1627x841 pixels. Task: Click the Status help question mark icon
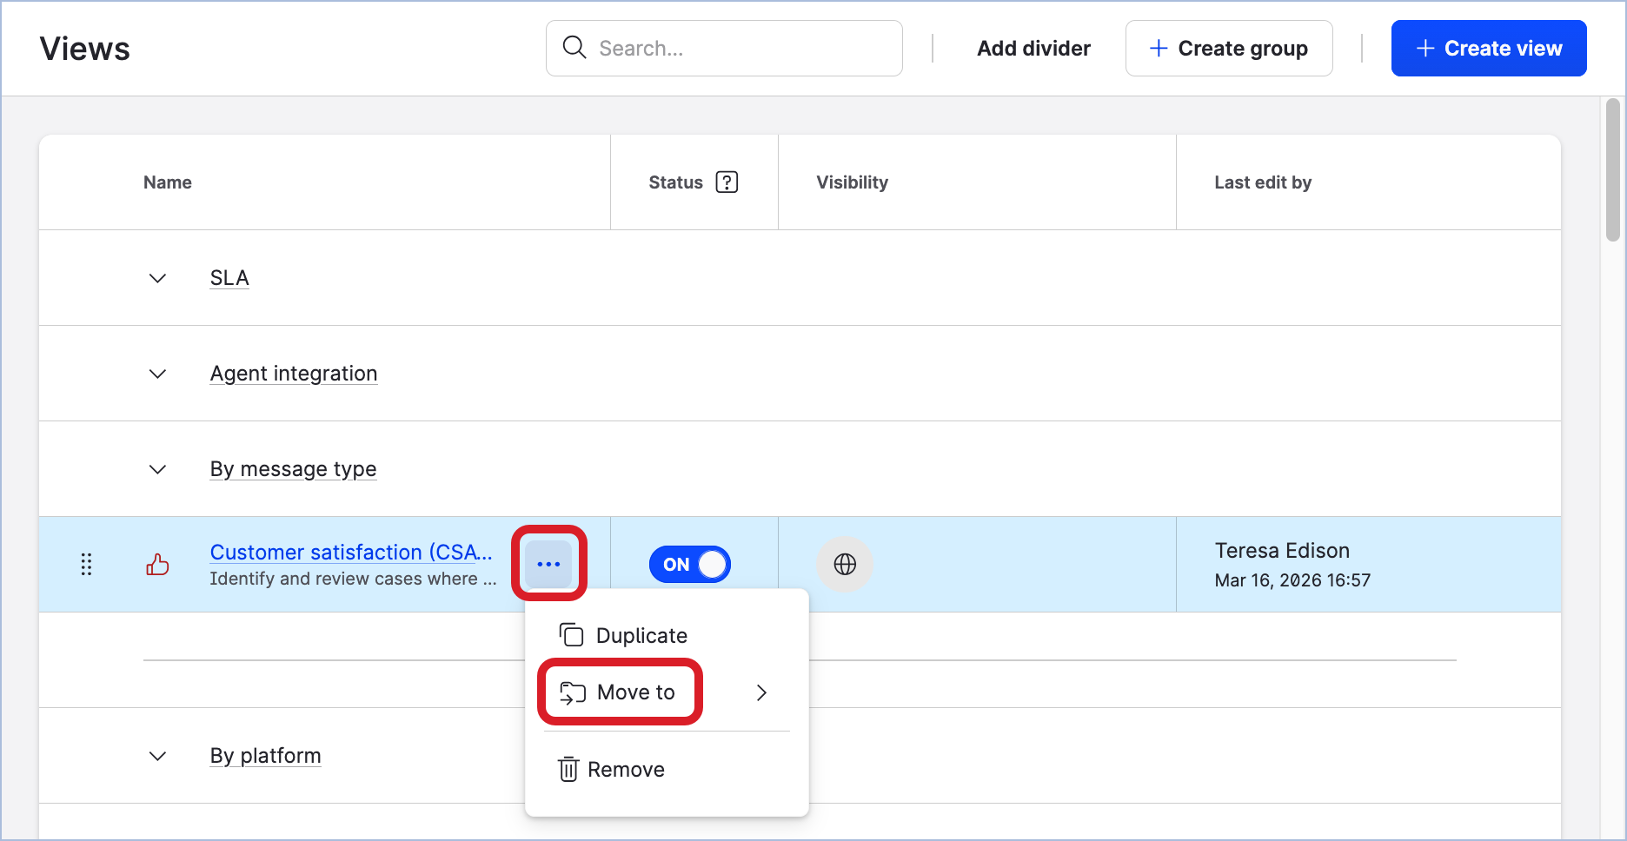click(727, 182)
